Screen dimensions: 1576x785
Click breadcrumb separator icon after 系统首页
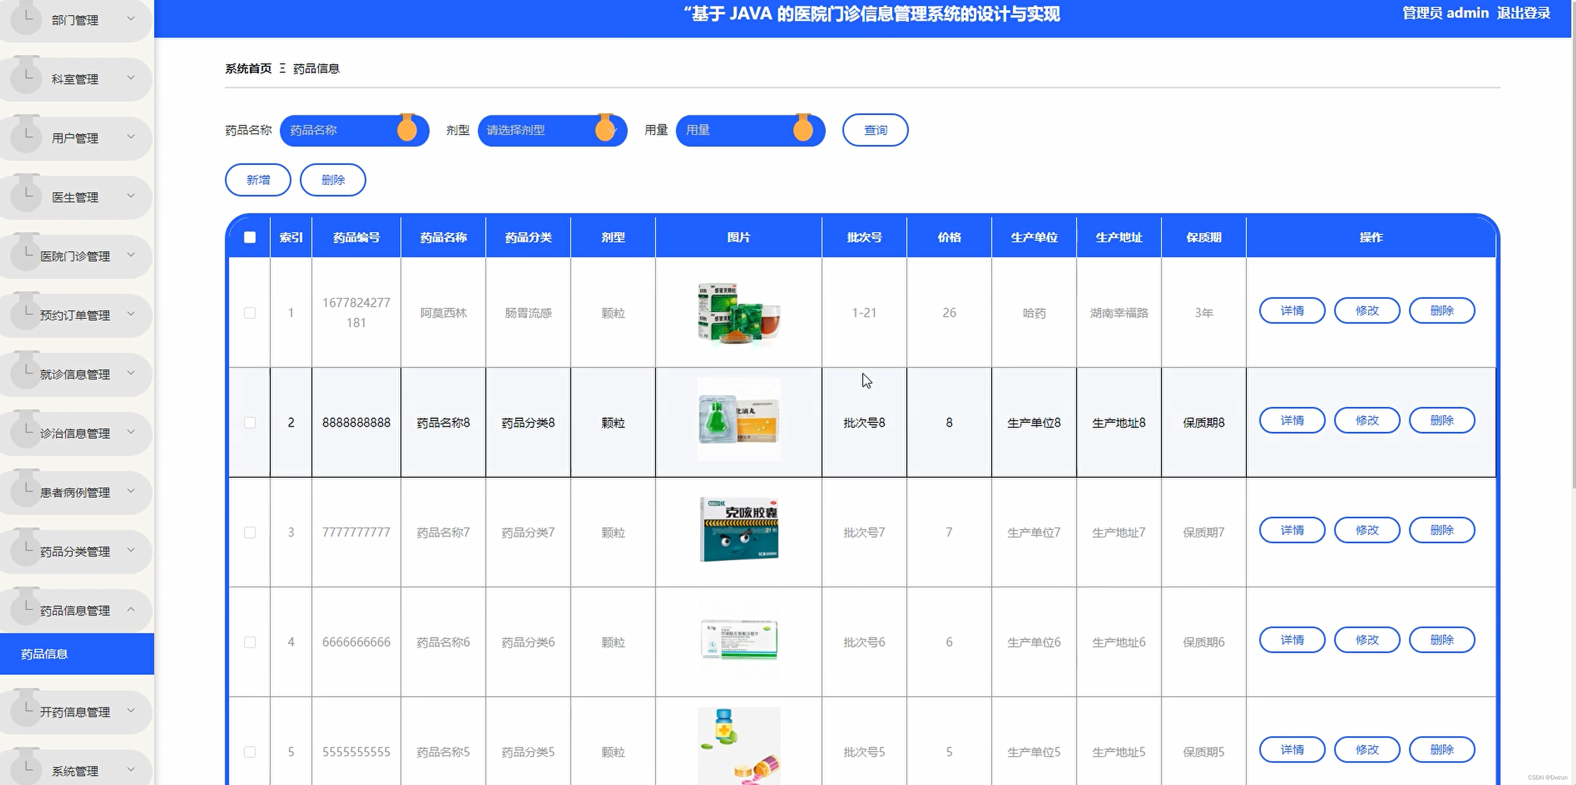(x=282, y=68)
